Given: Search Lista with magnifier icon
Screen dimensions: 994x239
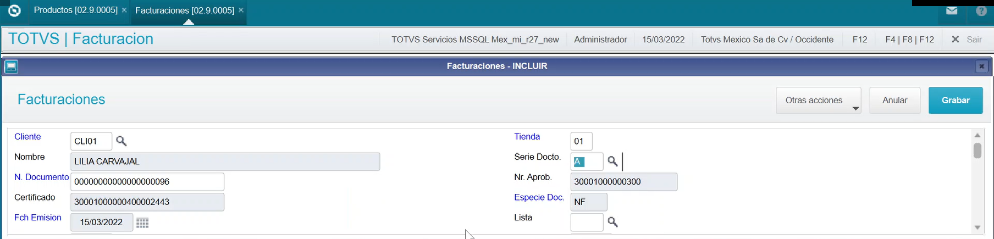Looking at the screenshot, I should click(x=612, y=222).
